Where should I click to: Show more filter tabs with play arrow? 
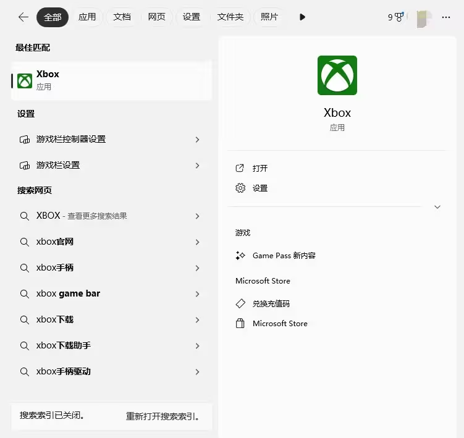[302, 17]
